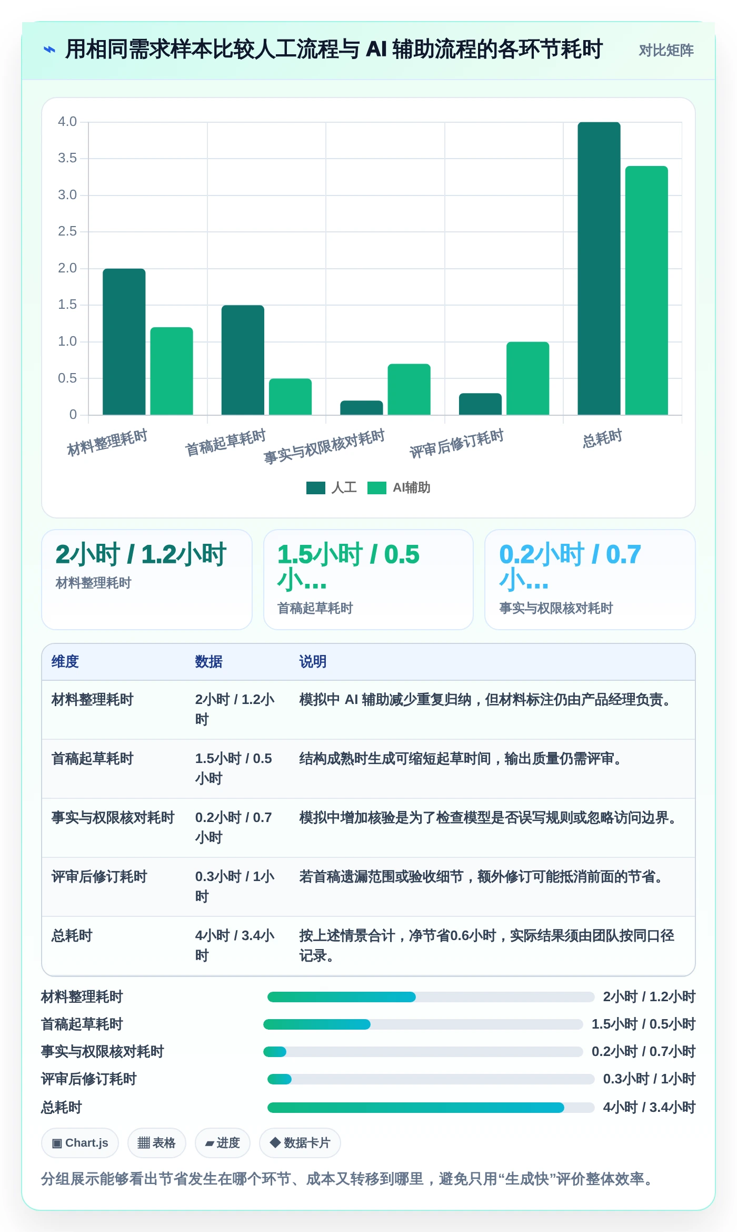Screen dimensions: 737x1232
Task: Click the 材料整理耗时 x-axis label
Action: [107, 443]
